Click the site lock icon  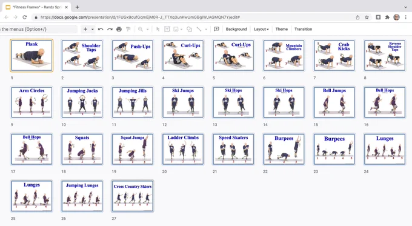(36, 18)
